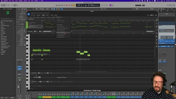Open the gear settings icon in SynthV side panel
This screenshot has width=176, height=99.
156,46
